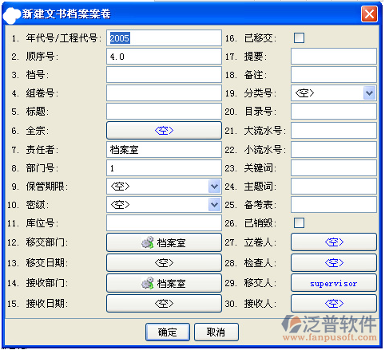Screen dimensions: 385x350
Task: Click the 关键词 input box
Action: tap(334, 168)
